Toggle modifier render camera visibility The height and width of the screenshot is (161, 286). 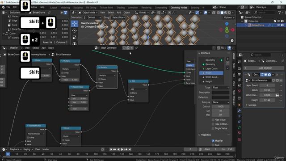click(269, 75)
